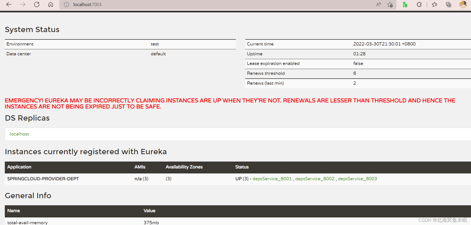Screen dimensions: 471x225
Task: Click the browser forward arrow
Action: pyautogui.click(x=23, y=5)
